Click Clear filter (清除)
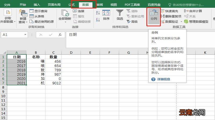Screen dimensions: 215x120 click(x=132, y=11)
